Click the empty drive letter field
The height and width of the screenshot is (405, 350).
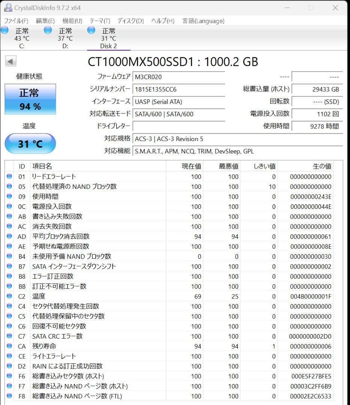pos(179,126)
